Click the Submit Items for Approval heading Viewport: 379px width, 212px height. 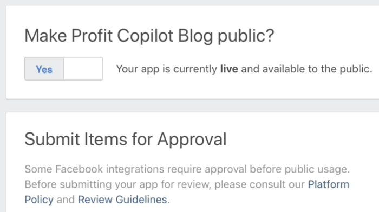(x=126, y=140)
